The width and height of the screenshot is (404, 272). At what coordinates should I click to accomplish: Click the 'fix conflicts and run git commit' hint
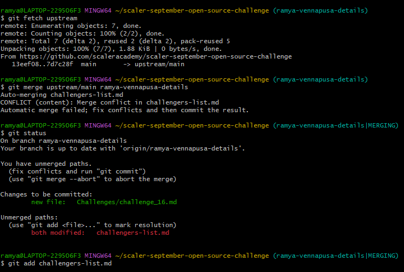[x=77, y=171]
